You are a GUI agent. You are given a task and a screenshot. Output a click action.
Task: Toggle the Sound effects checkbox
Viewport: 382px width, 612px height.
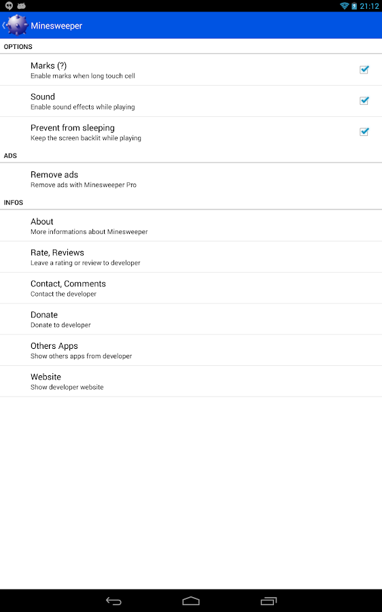(364, 101)
